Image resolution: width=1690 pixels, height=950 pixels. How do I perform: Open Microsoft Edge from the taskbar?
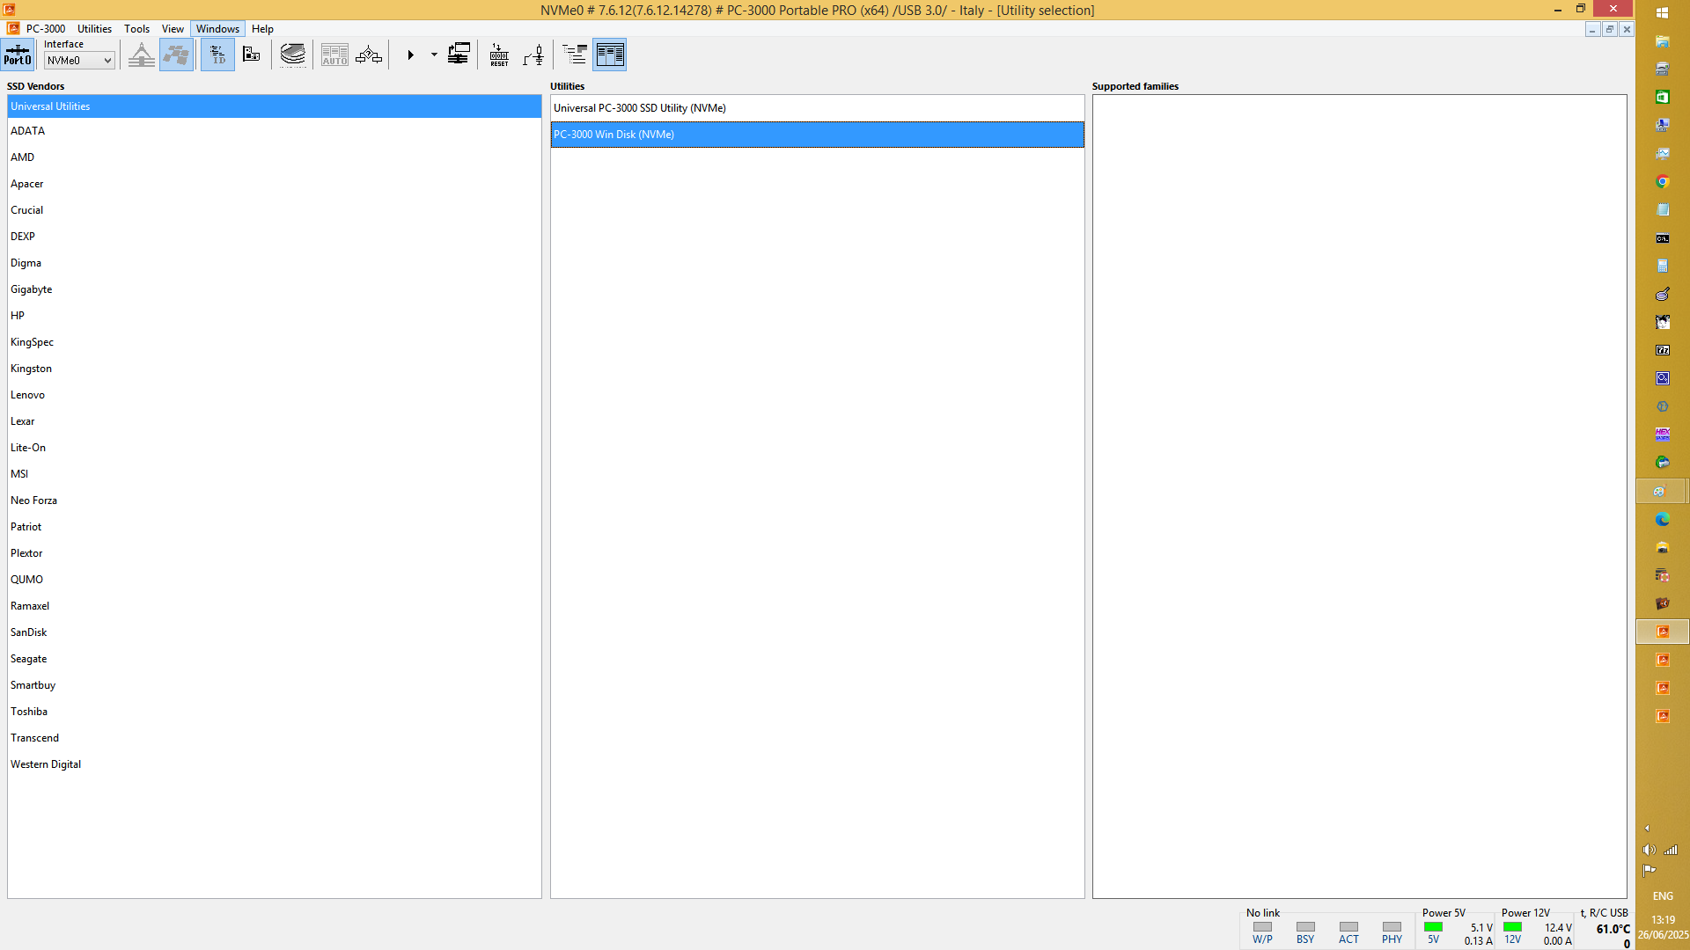[x=1662, y=520]
